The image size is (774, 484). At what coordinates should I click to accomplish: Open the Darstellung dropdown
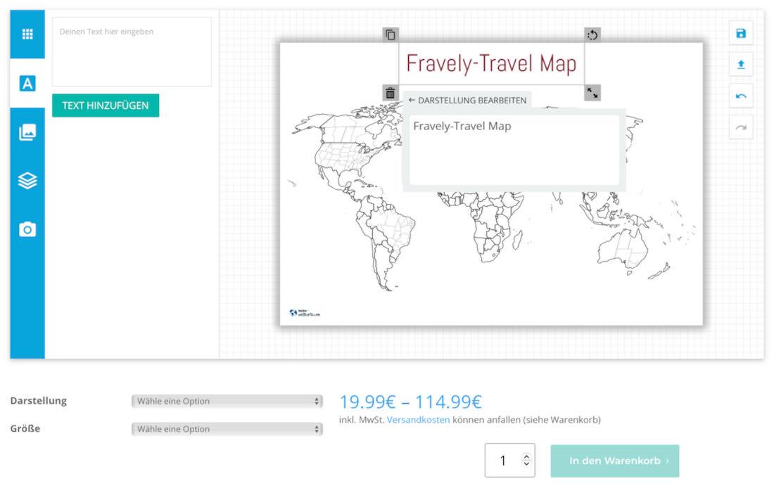point(227,401)
